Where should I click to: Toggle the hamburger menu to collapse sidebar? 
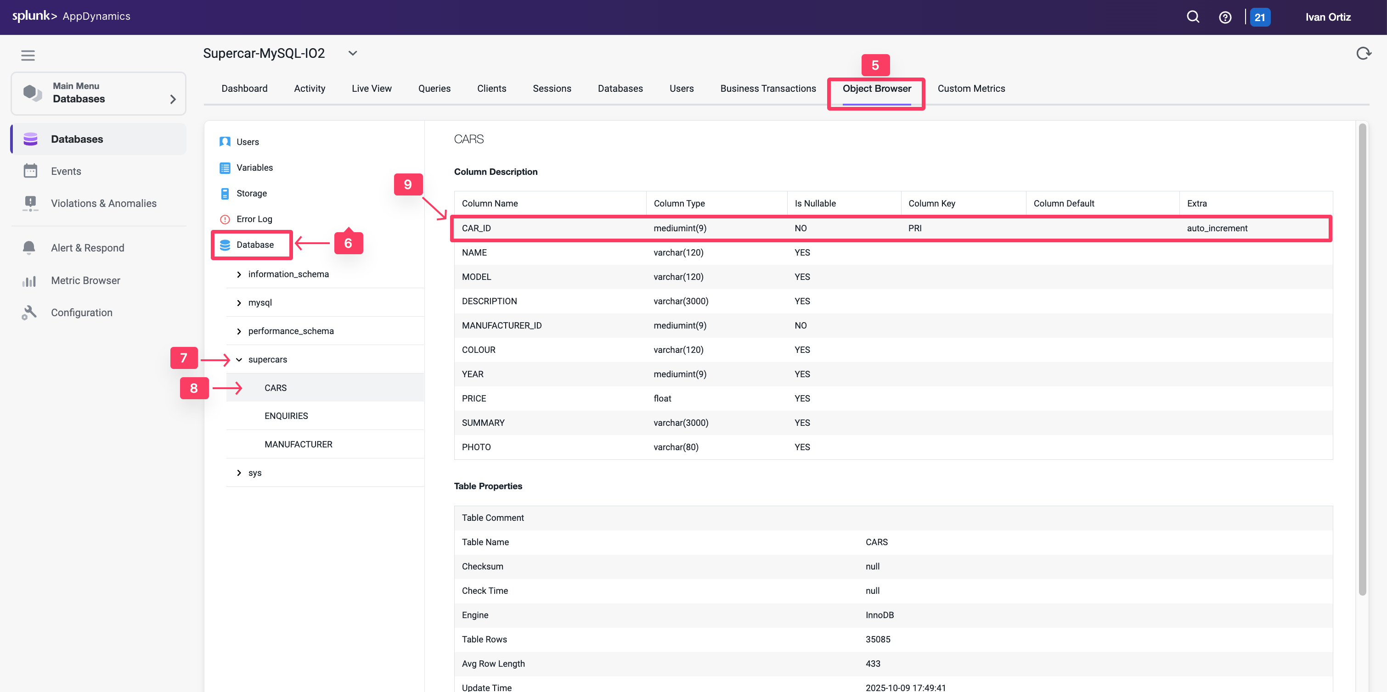click(x=28, y=56)
